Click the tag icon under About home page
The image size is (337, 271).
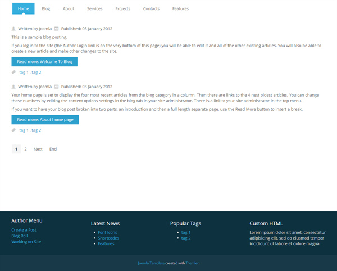(x=14, y=130)
